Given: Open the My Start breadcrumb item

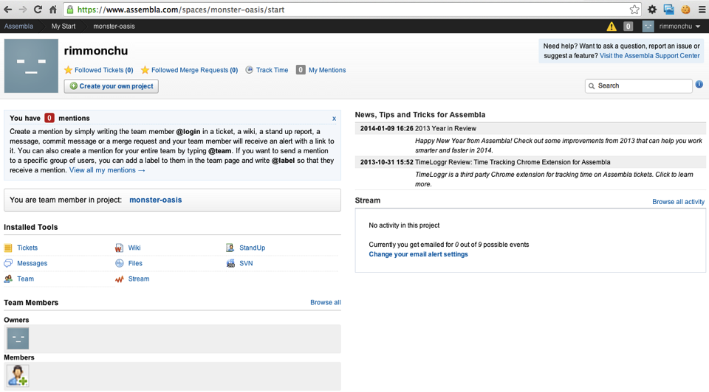Looking at the screenshot, I should (64, 27).
